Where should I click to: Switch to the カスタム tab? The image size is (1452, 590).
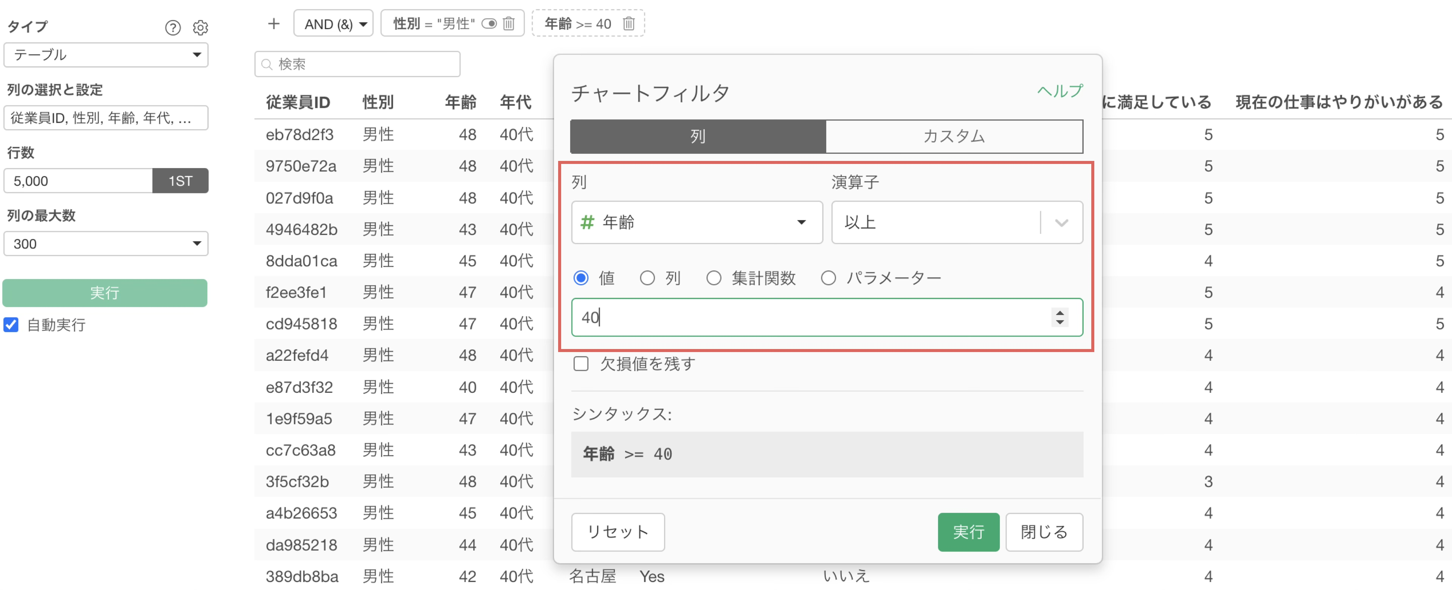click(954, 136)
